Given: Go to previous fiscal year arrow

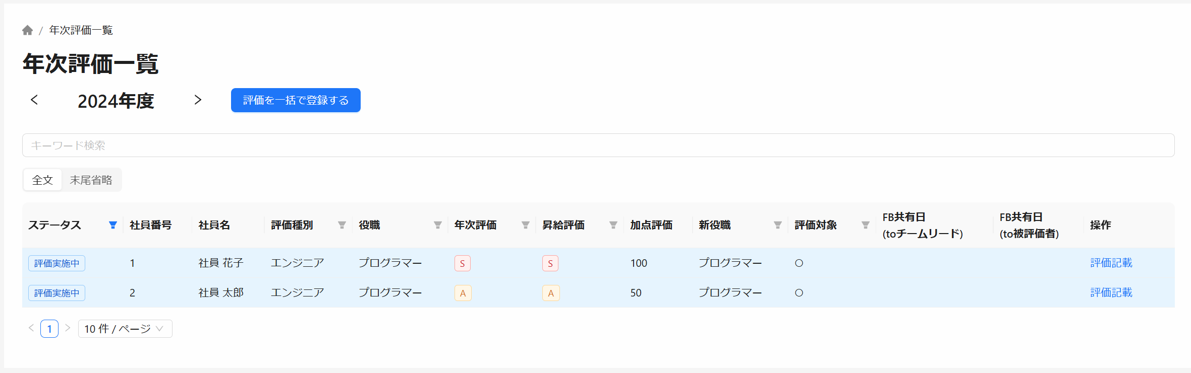Looking at the screenshot, I should [34, 100].
